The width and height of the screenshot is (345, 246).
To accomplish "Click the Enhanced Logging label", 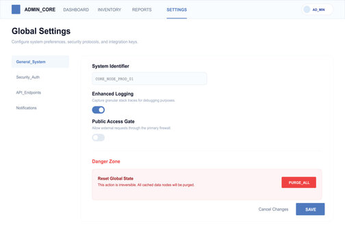I will coord(113,94).
